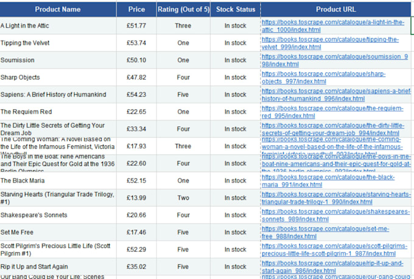
Task: Open the Boys in the Boat link
Action: click(336, 164)
